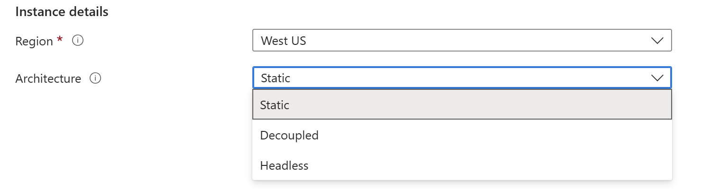Click the West US text in Region field

pos(284,41)
